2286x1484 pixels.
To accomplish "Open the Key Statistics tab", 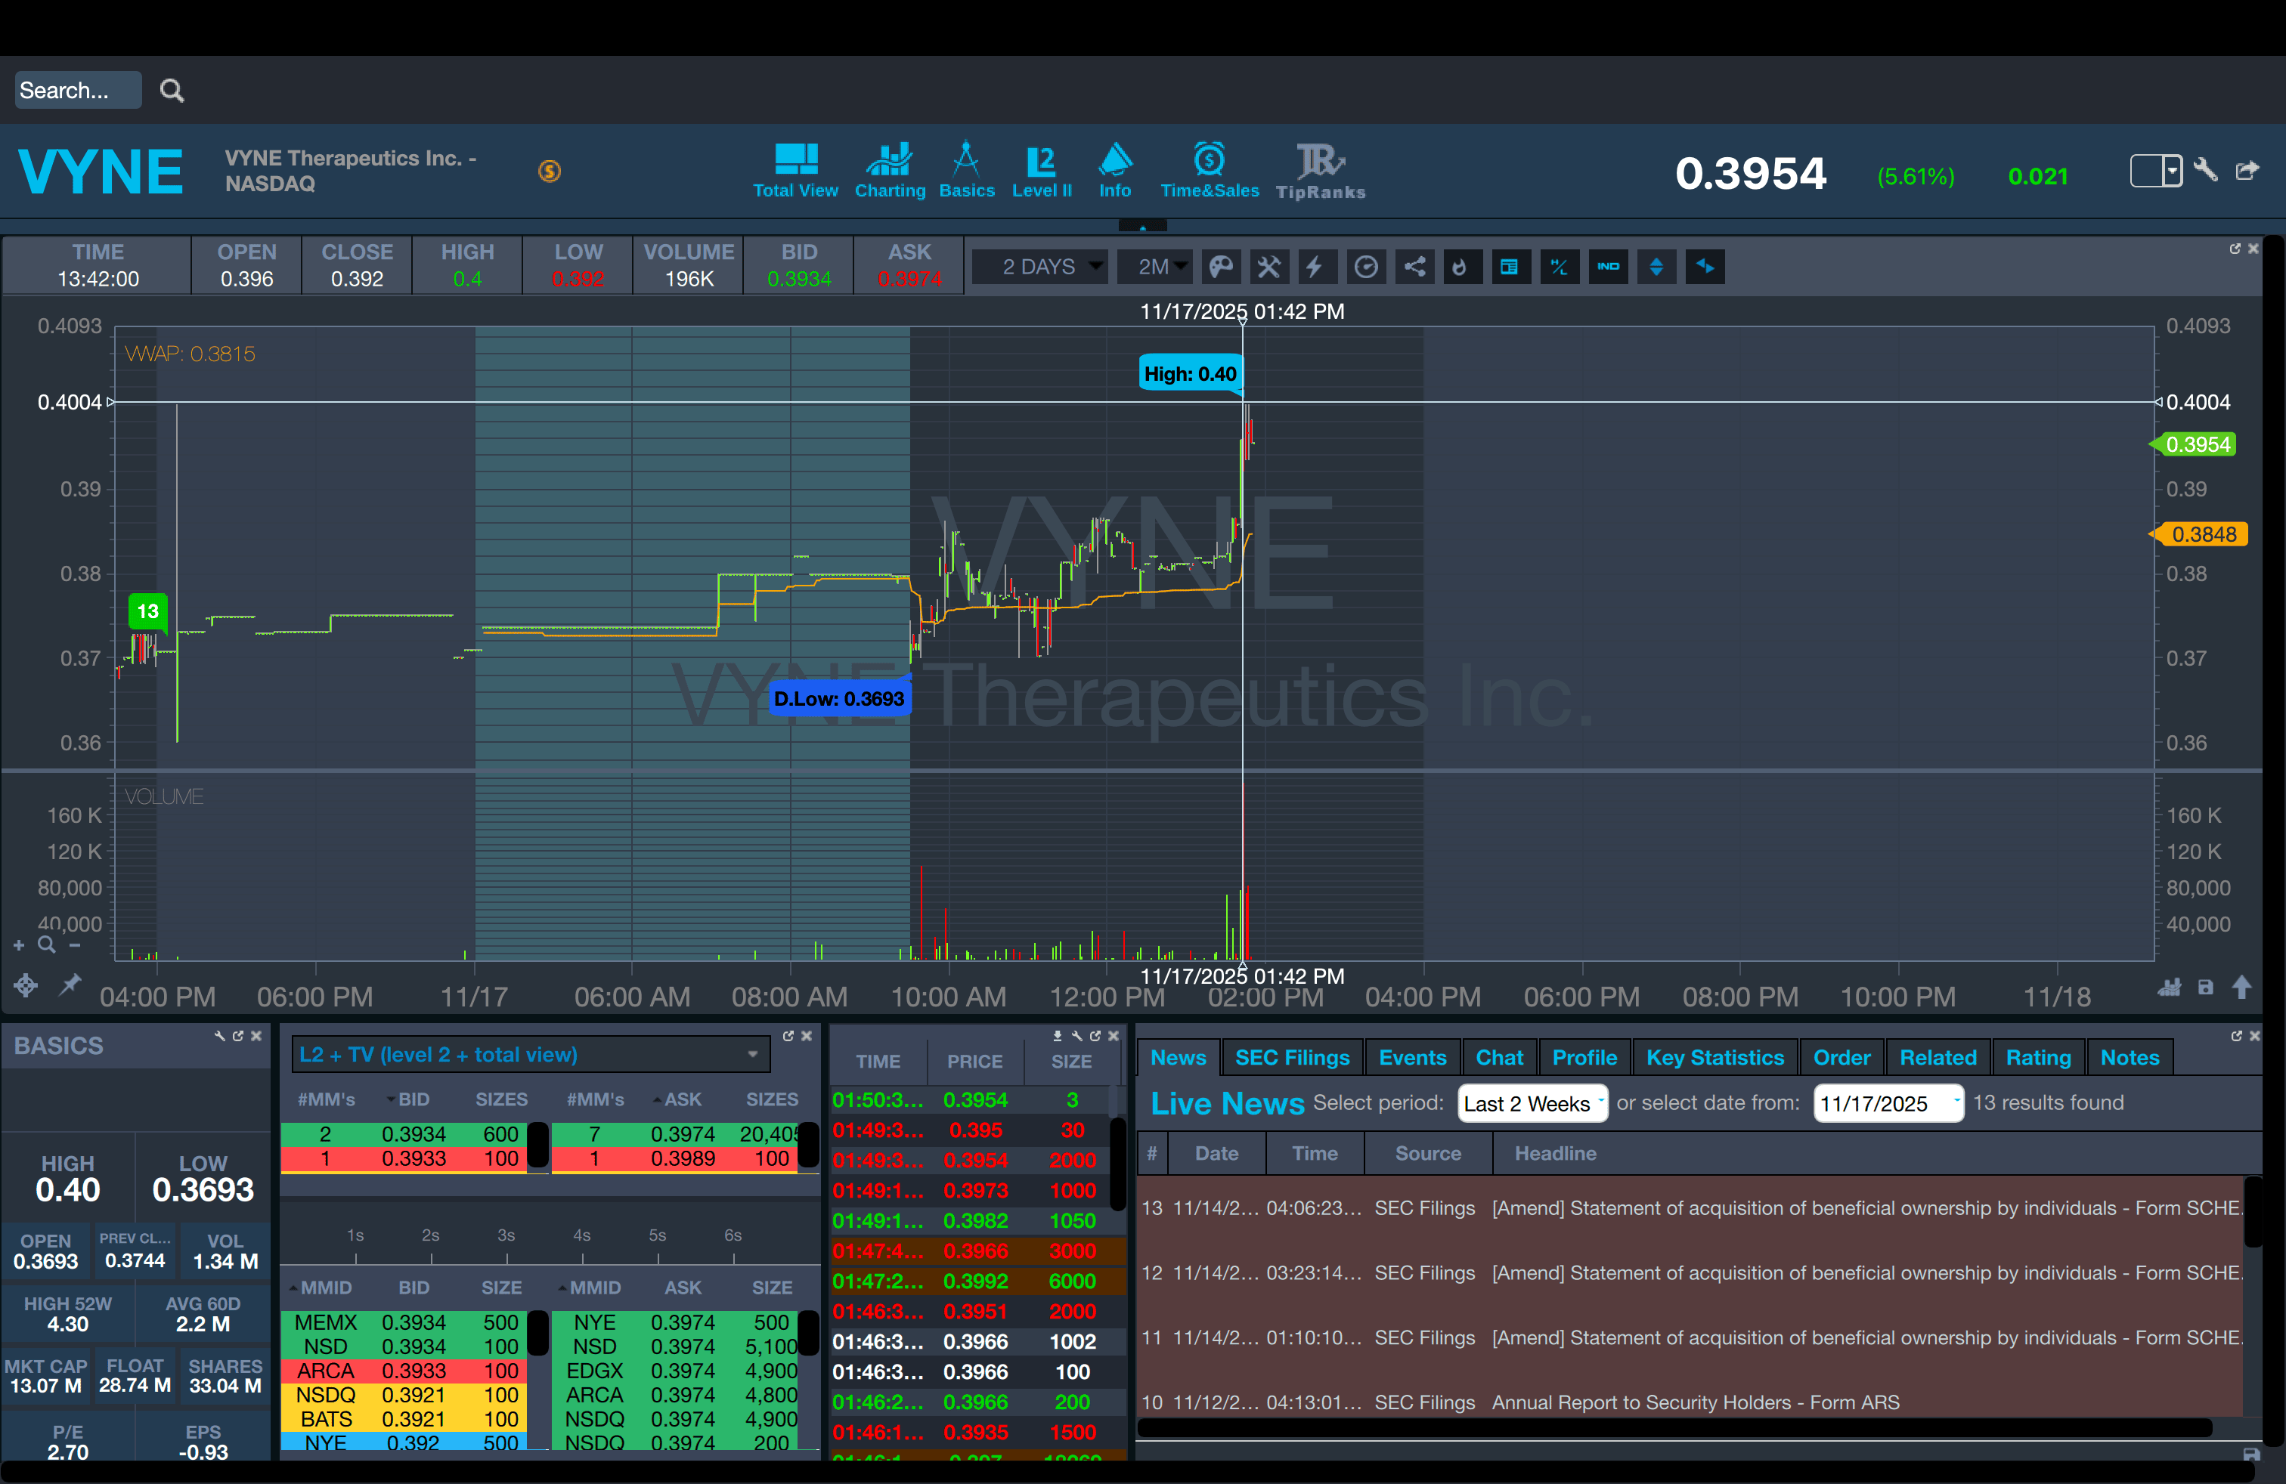I will point(1714,1058).
